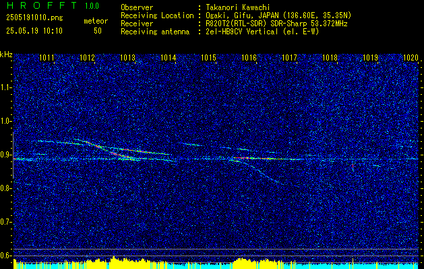Click the 1.0 kHz frequency label
The height and width of the screenshot is (269, 424).
point(6,121)
